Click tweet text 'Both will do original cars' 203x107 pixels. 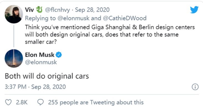(x=47, y=76)
